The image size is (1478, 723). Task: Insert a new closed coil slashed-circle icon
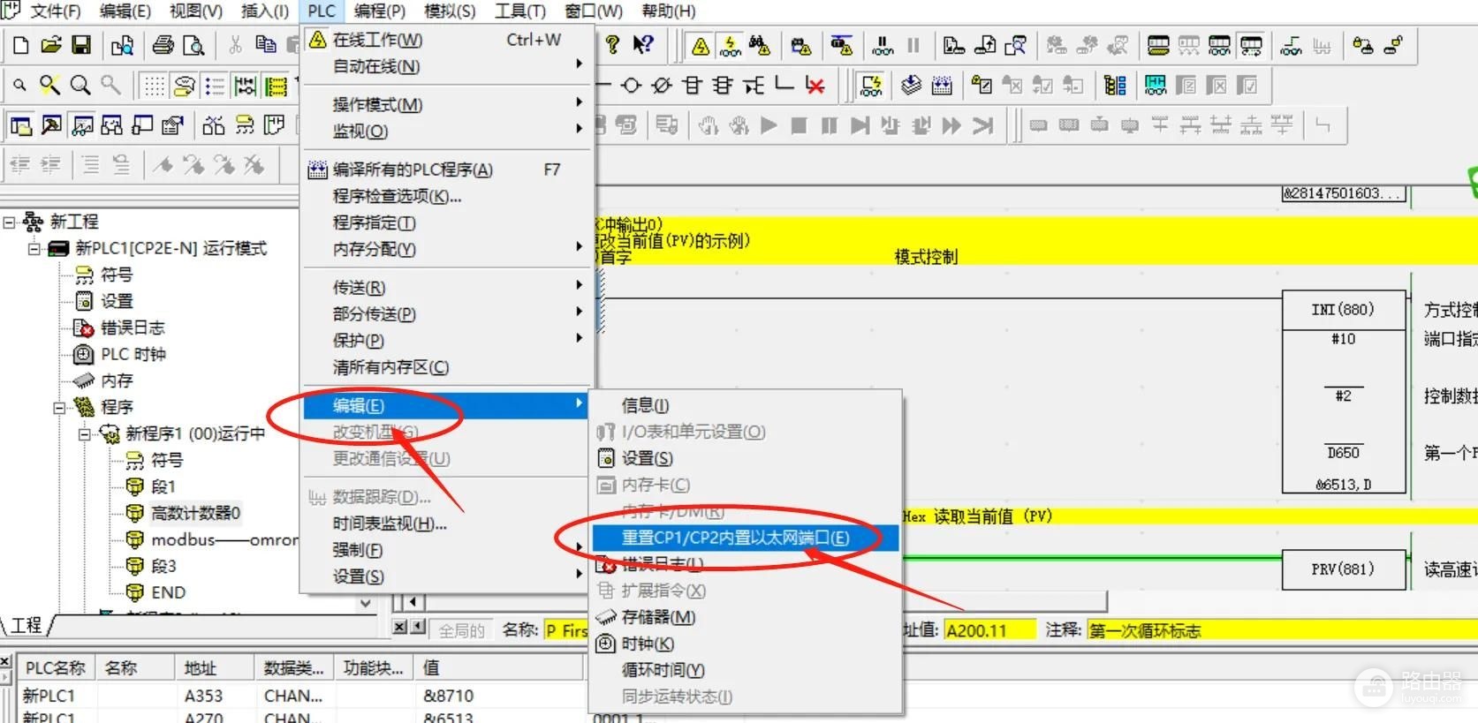point(661,86)
